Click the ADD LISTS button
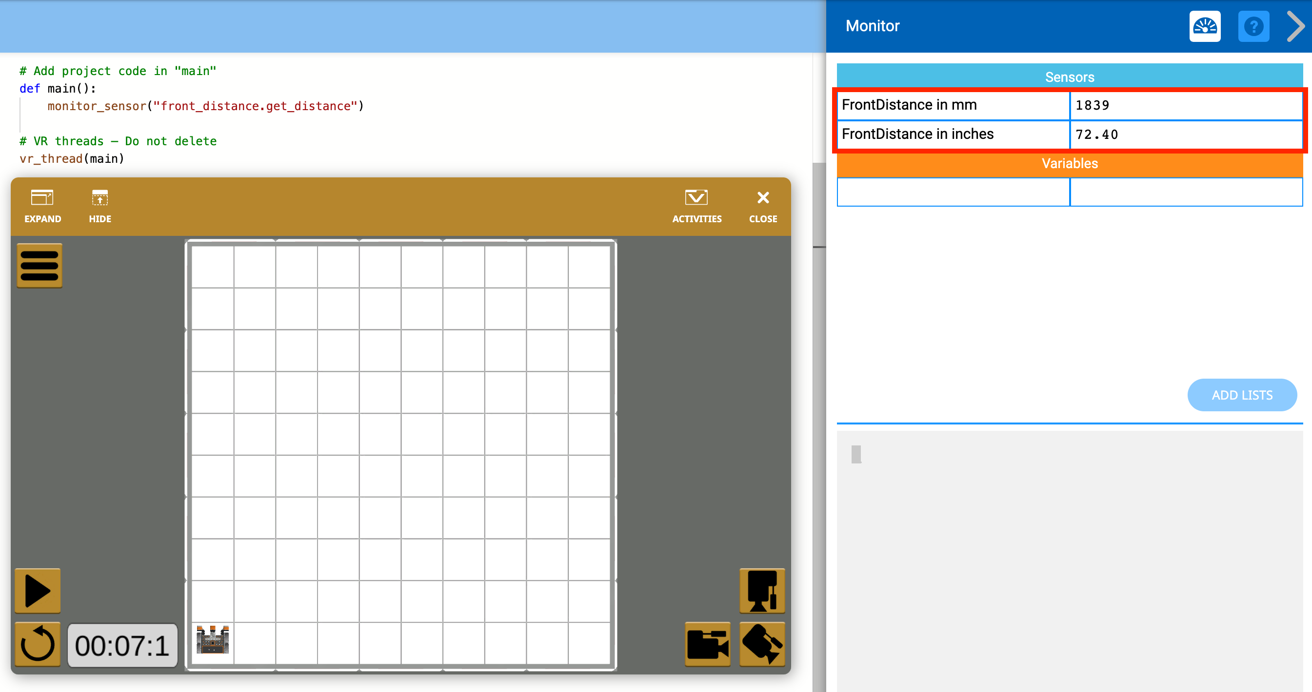The width and height of the screenshot is (1312, 692). click(1242, 395)
